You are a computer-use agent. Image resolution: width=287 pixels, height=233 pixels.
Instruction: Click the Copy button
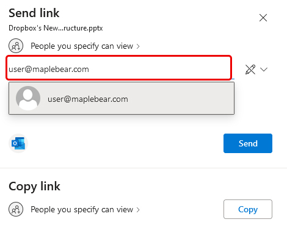coord(248,209)
